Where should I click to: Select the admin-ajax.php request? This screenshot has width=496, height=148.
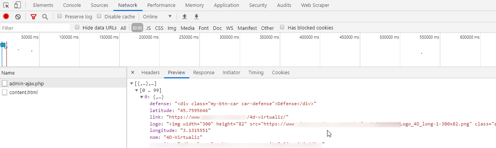pos(63,83)
